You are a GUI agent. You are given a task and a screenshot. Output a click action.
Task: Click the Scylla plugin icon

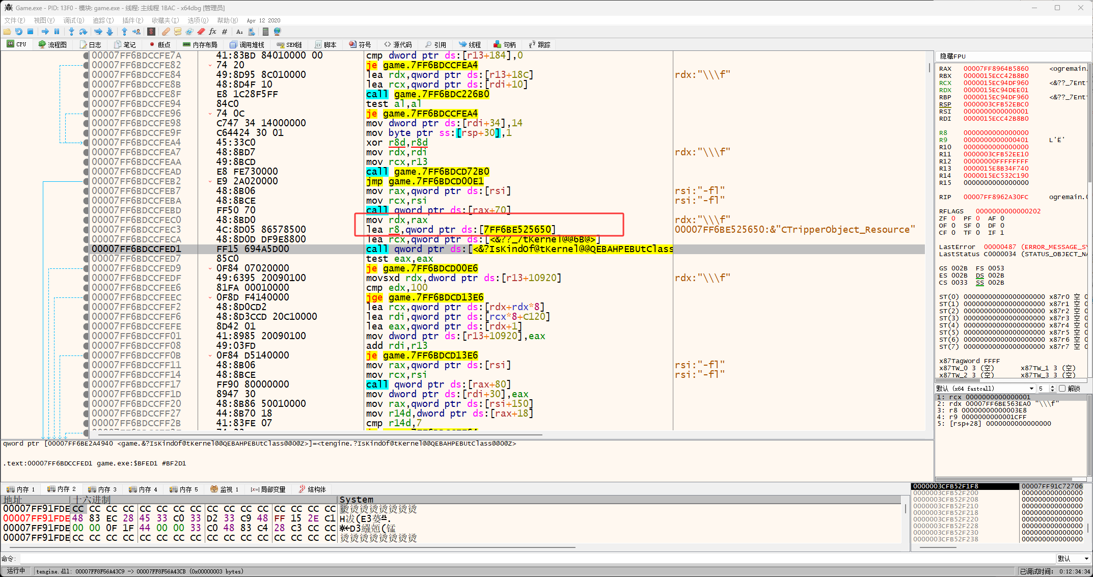[x=151, y=32]
